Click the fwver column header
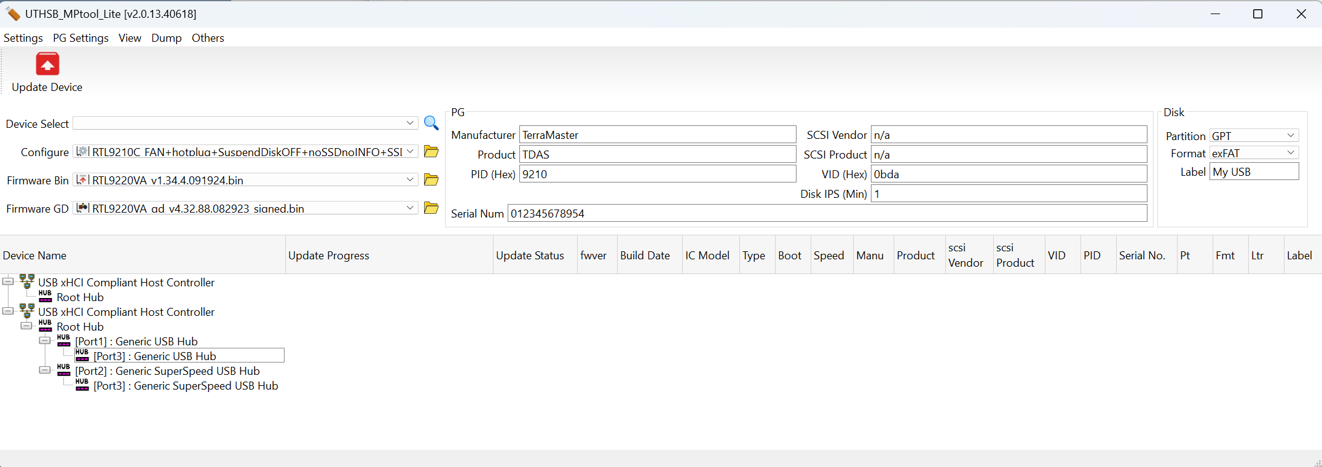The image size is (1322, 467). [597, 255]
